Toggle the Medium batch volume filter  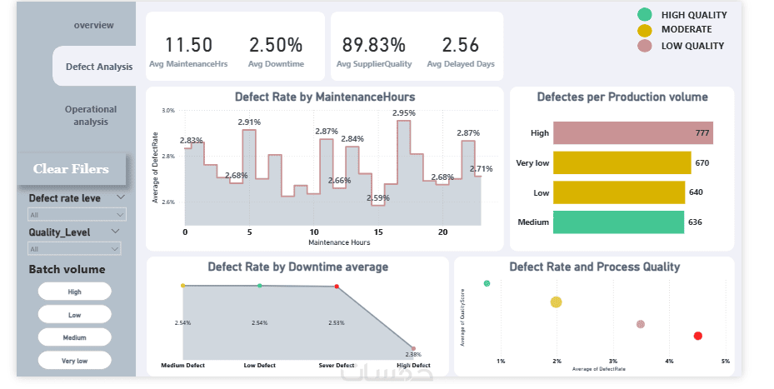[74, 337]
